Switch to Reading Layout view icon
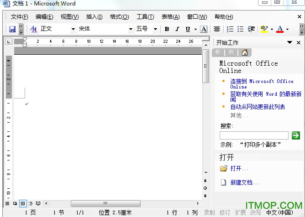This screenshot has height=217, width=305. [x=38, y=204]
